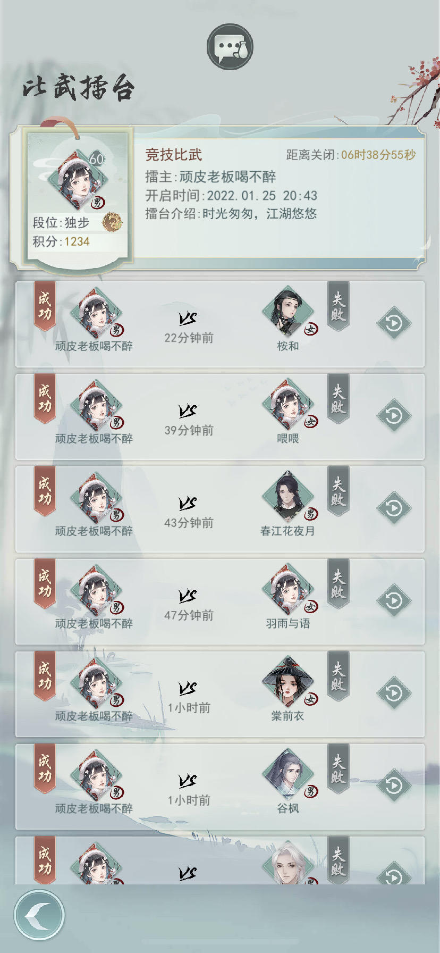Viewport: 440px width, 953px height.
Task: Replay the match against 春江花夜月
Action: [x=394, y=508]
